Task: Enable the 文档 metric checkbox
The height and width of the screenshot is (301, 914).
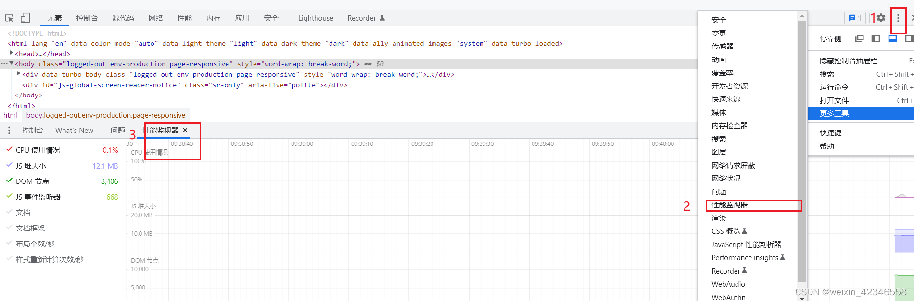Action: [9, 212]
